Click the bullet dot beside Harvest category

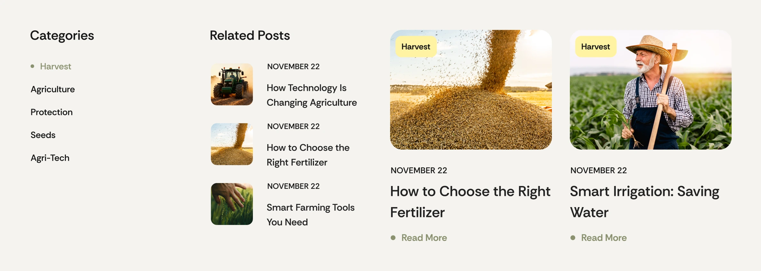[32, 66]
